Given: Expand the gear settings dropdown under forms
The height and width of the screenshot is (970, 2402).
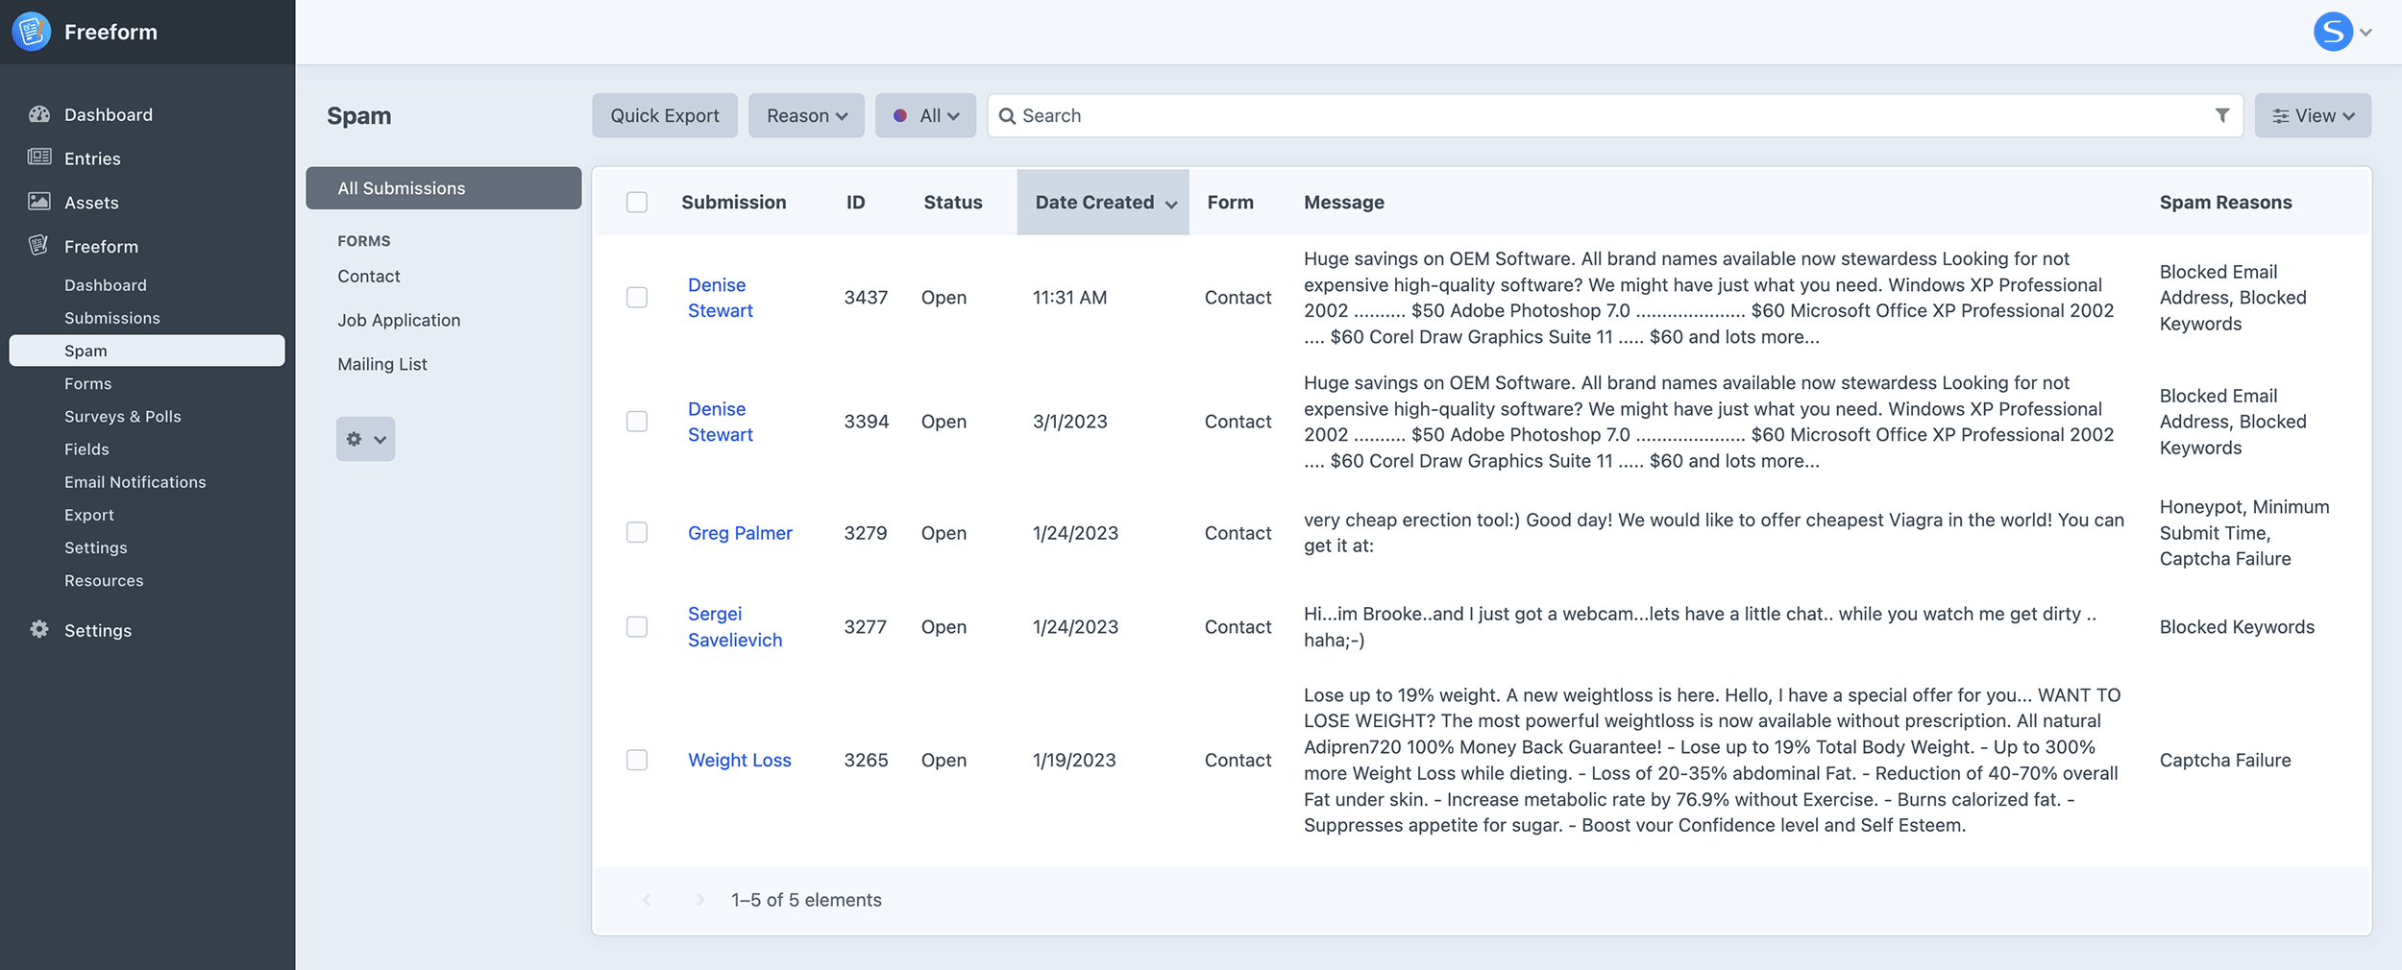Looking at the screenshot, I should (x=365, y=439).
